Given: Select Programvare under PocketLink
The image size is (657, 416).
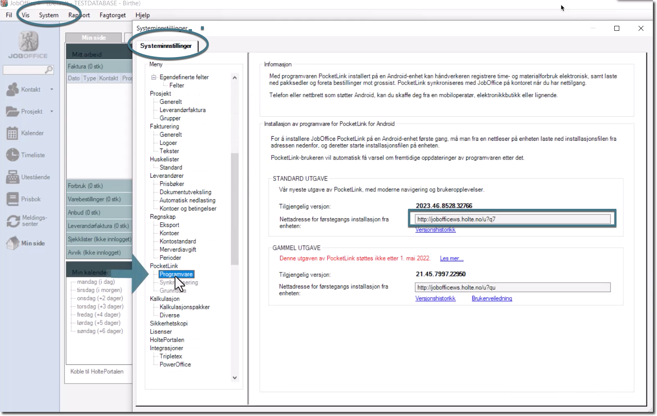Looking at the screenshot, I should pyautogui.click(x=176, y=274).
